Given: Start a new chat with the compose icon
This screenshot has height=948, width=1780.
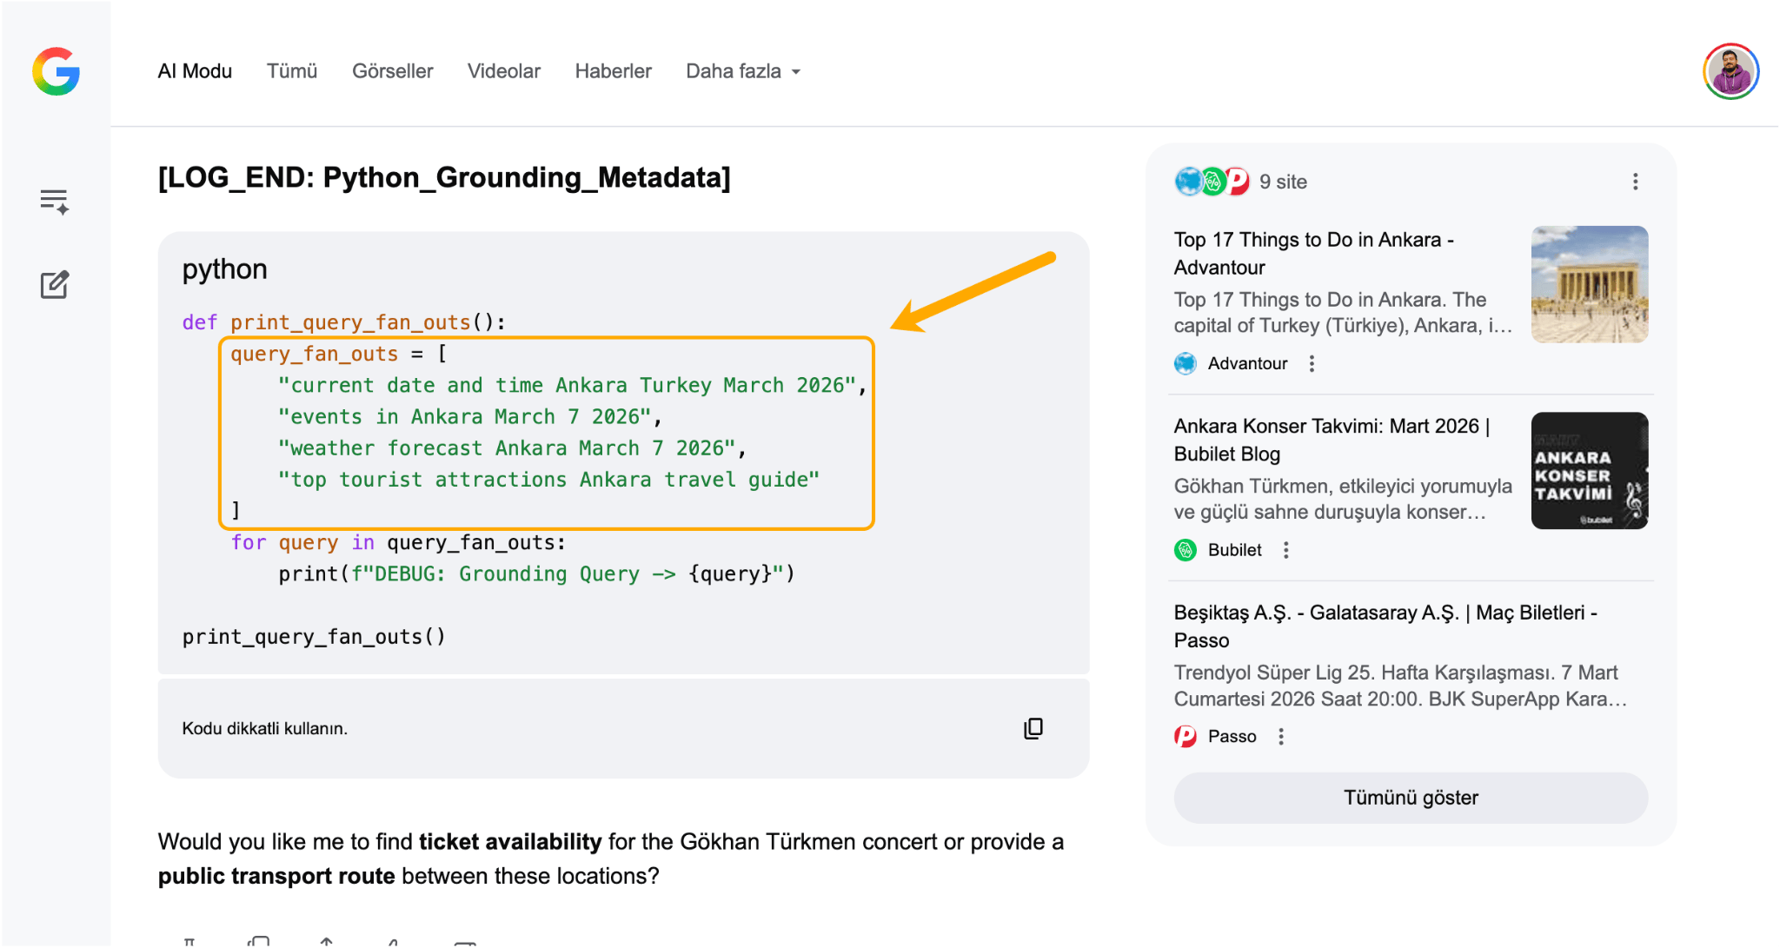Looking at the screenshot, I should pos(55,284).
